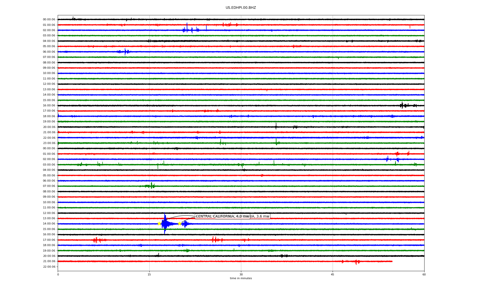The height and width of the screenshot is (301, 482).
Task: Click the 'time in minutes' axis label
Action: tap(240, 278)
